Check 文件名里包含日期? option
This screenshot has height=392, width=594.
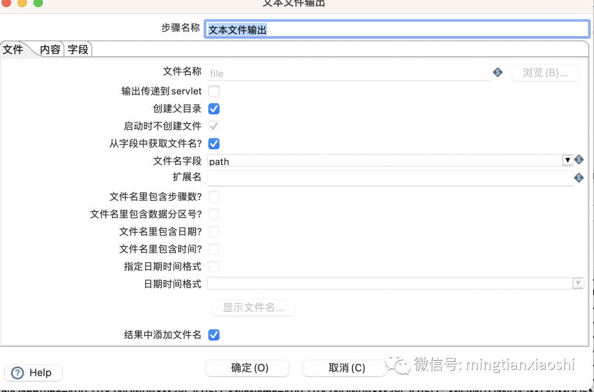coord(214,232)
